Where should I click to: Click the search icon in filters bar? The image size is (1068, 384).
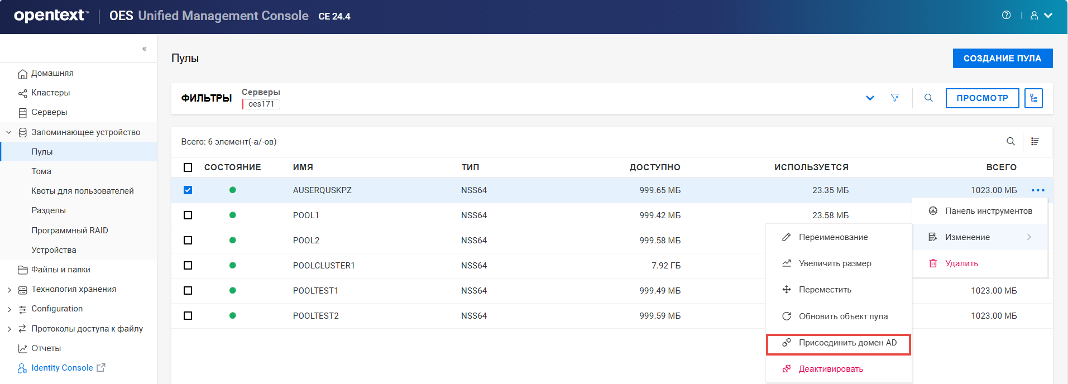928,98
